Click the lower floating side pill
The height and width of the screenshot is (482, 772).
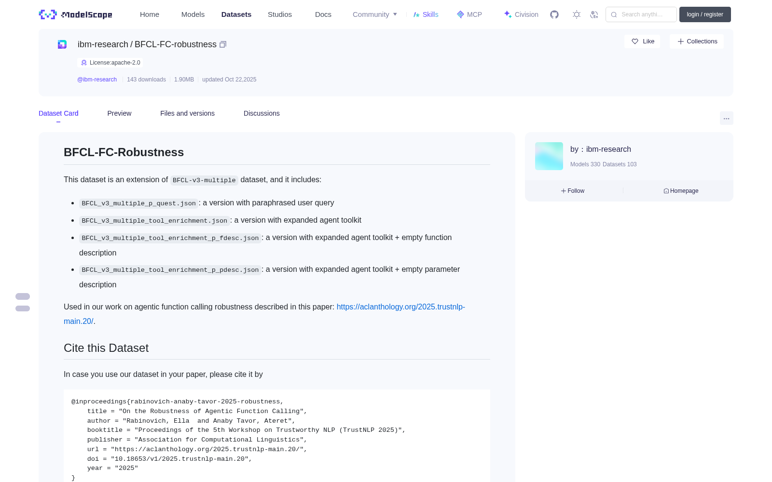(23, 308)
